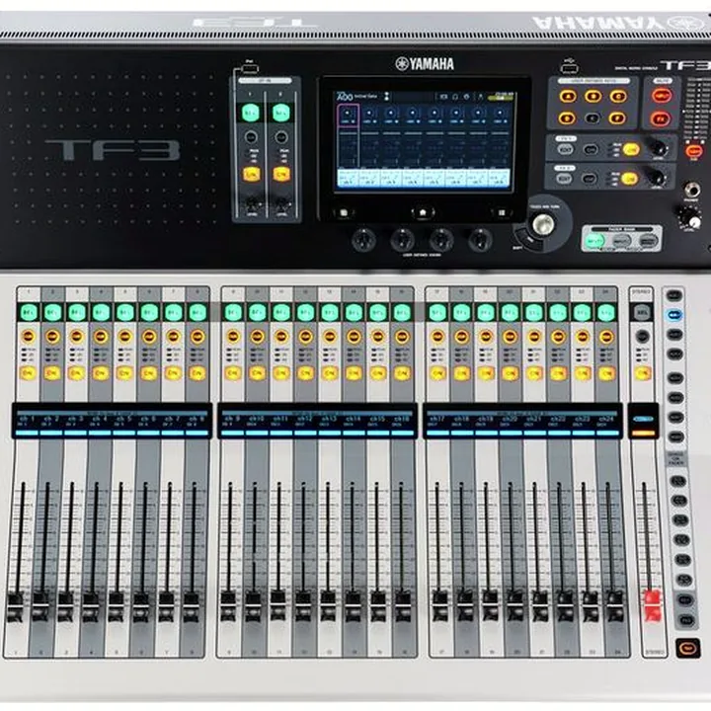
Task: Toggle ST IN 2 yellow ON key
Action: click(280, 174)
